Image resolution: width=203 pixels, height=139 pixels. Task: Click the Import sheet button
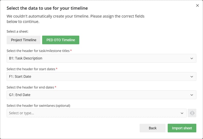(182, 128)
